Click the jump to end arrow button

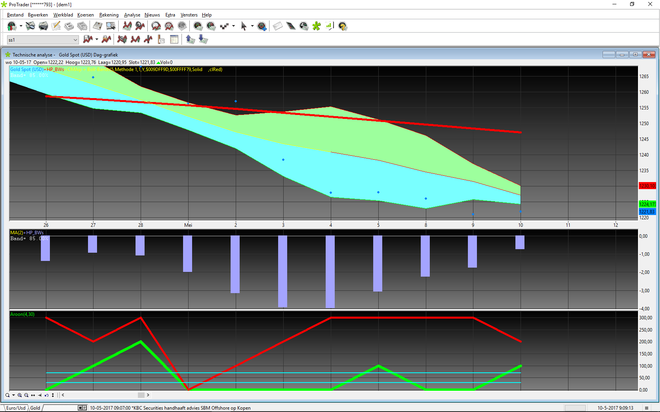click(40, 395)
